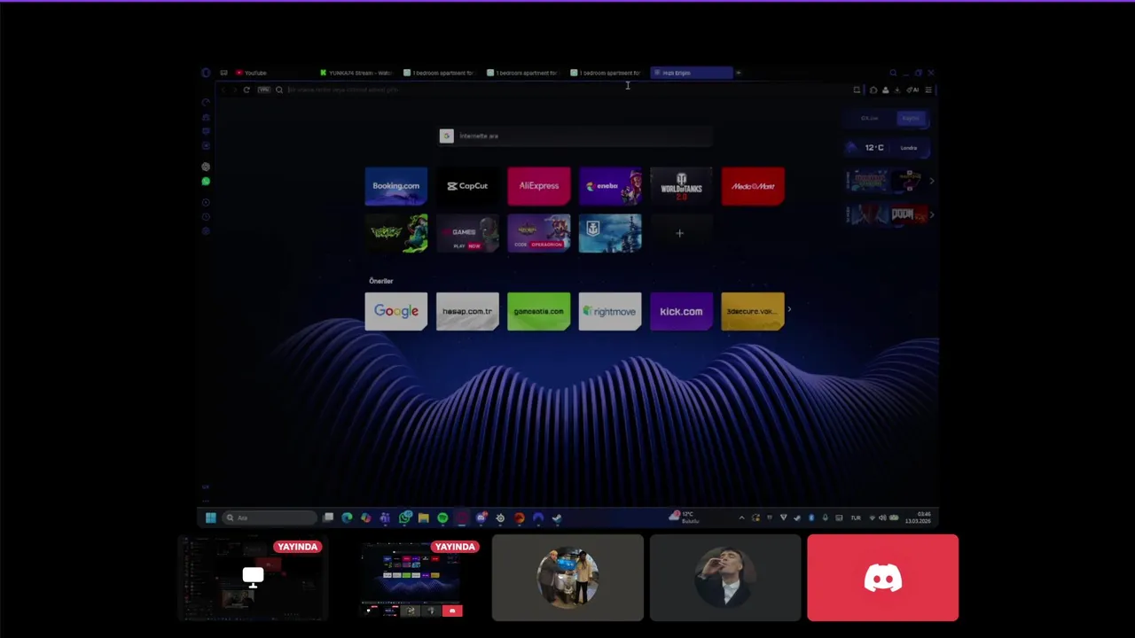The height and width of the screenshot is (638, 1135).
Task: Open a new browser tab with plus
Action: tap(738, 73)
